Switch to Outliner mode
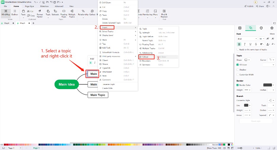Screen dimensions: 277x150 point(15,13)
